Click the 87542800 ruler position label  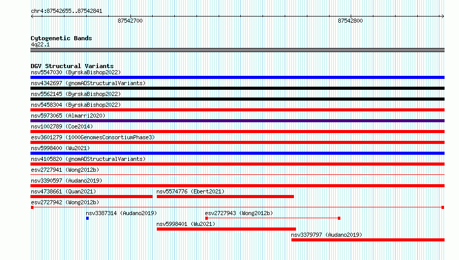350,21
